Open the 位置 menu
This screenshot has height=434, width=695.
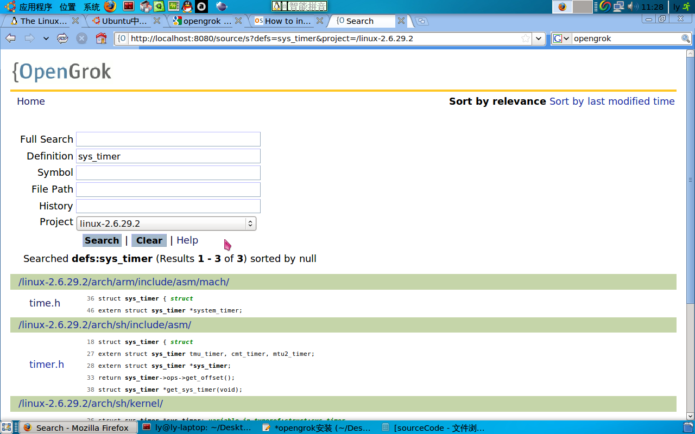(x=68, y=7)
